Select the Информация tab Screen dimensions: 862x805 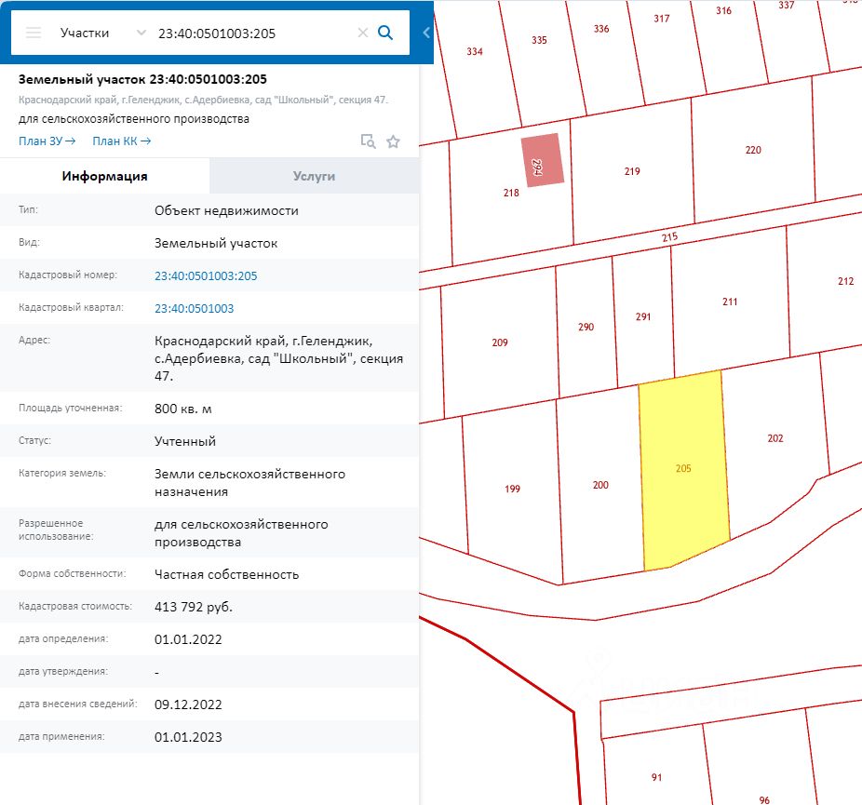pyautogui.click(x=104, y=176)
